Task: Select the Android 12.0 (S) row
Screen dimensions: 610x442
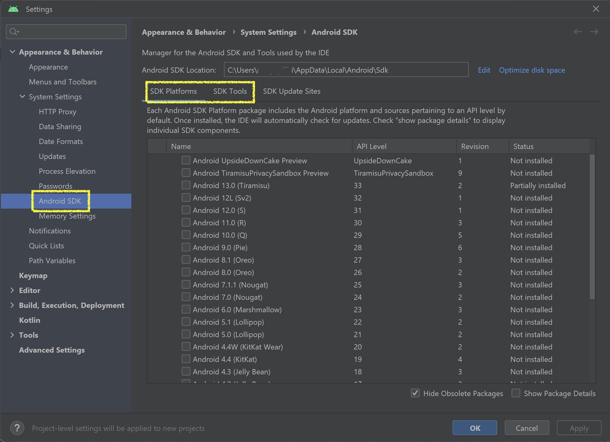Action: coord(368,210)
